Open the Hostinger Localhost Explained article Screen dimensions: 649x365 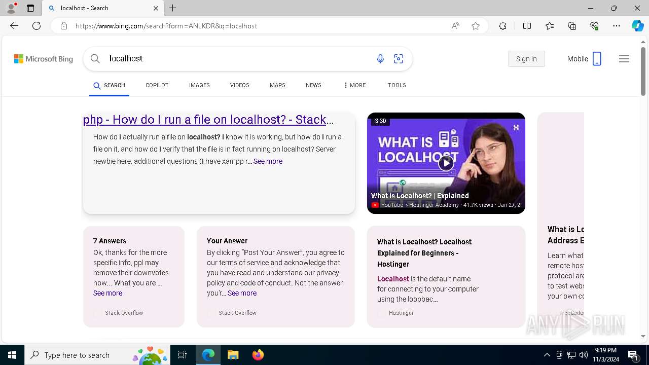[424, 252]
